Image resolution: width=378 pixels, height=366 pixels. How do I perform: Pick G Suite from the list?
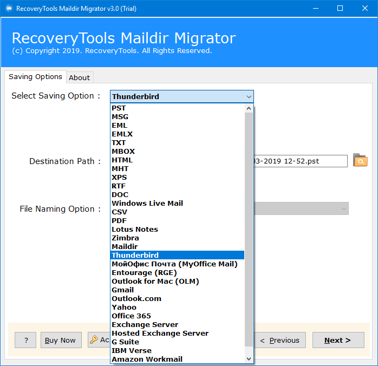177,342
